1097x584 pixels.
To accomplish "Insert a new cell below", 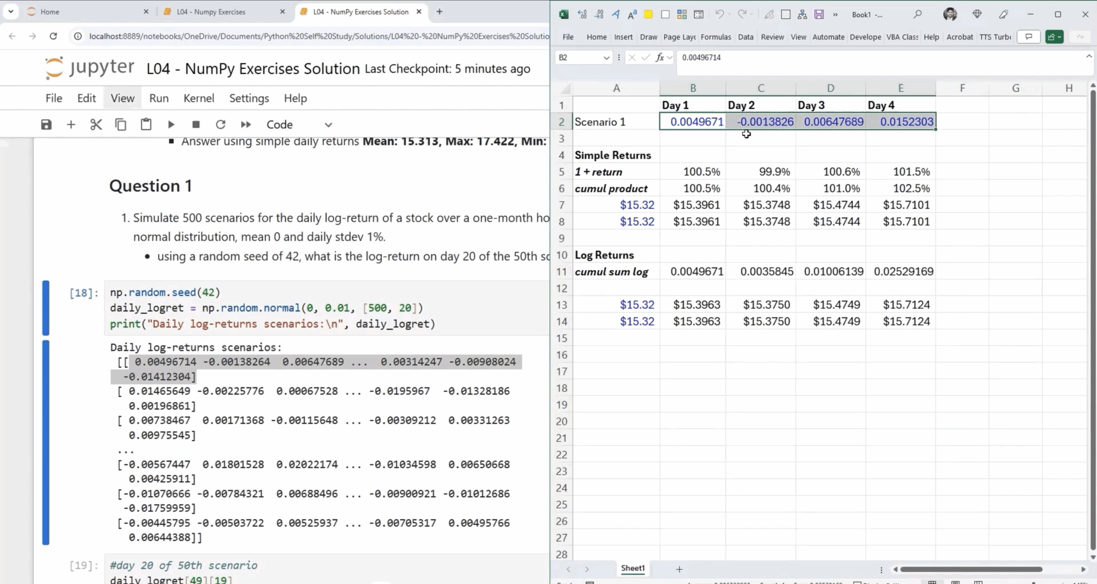I will [x=71, y=125].
